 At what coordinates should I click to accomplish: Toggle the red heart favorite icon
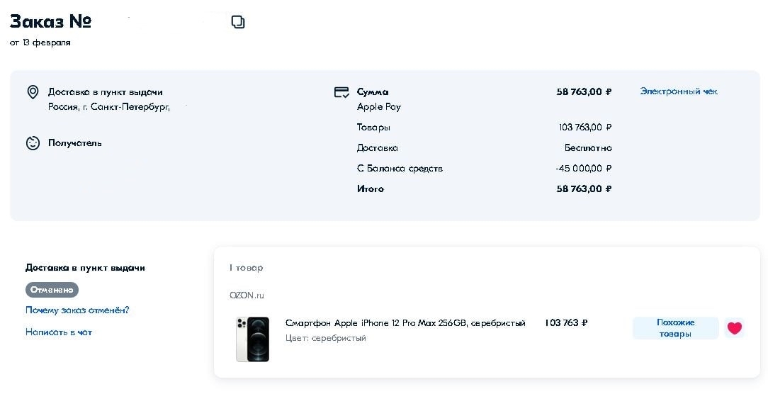point(735,328)
